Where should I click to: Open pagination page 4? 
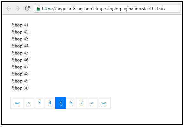[50, 103]
